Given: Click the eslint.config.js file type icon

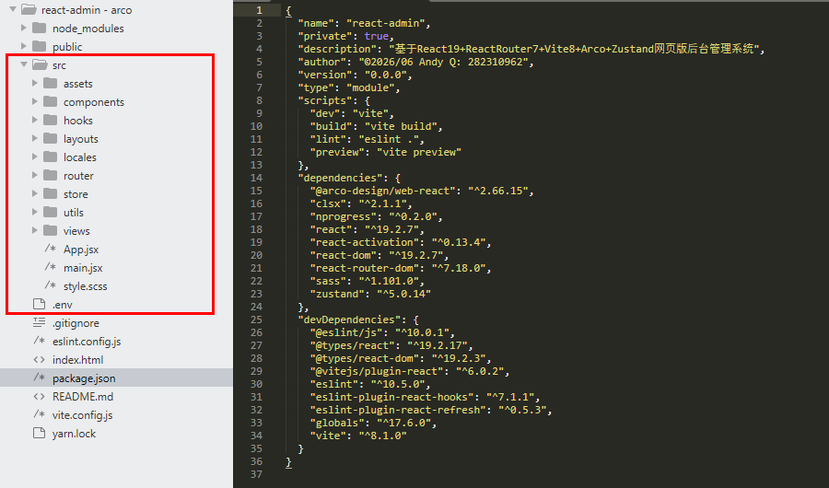Looking at the screenshot, I should tap(39, 341).
